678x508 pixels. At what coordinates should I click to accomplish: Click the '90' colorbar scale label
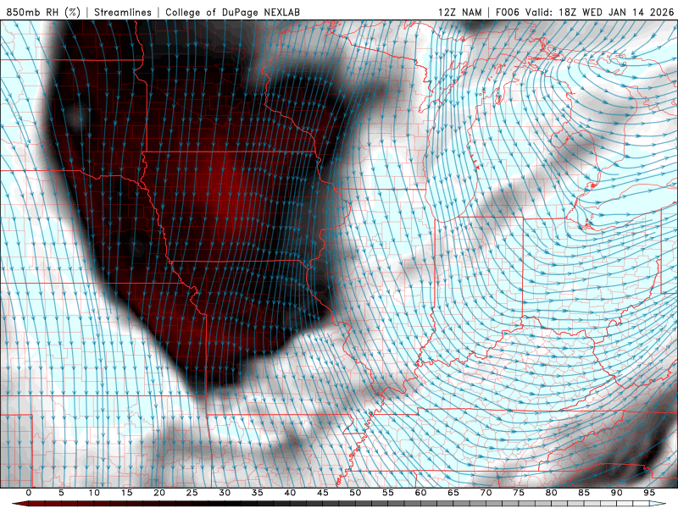(x=616, y=493)
